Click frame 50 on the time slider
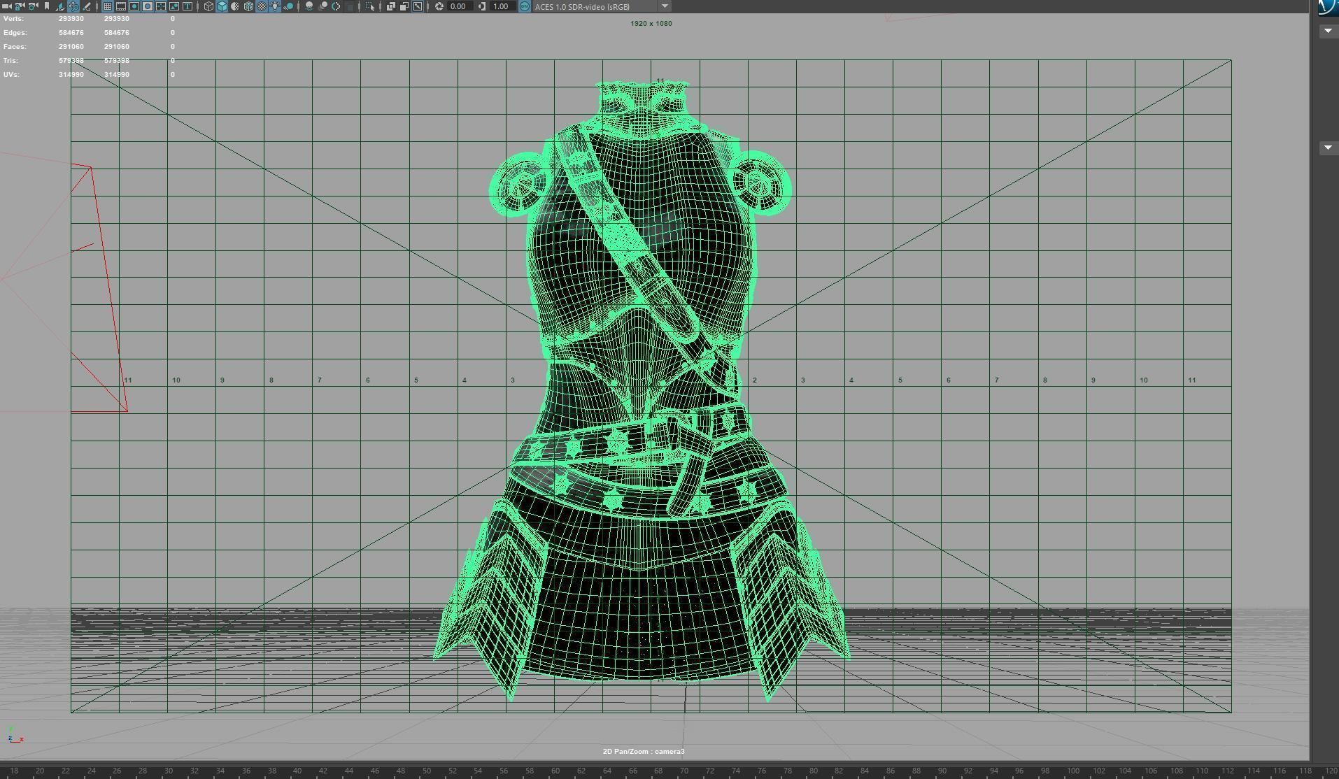The height and width of the screenshot is (779, 1339). point(426,771)
